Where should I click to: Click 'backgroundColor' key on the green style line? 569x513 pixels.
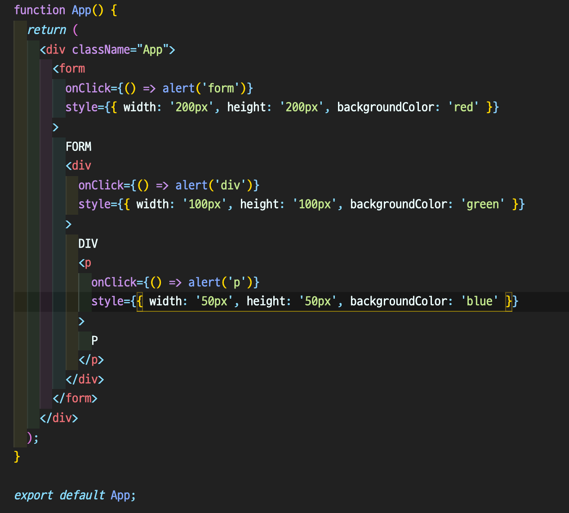pos(399,204)
